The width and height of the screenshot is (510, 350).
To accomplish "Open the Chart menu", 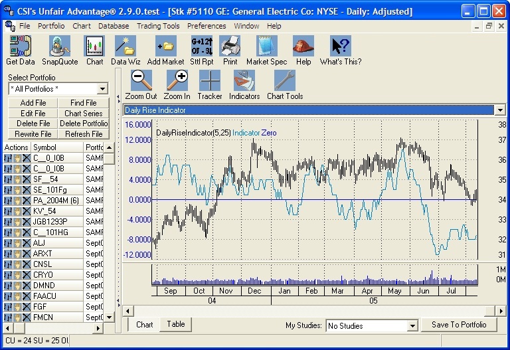I will pyautogui.click(x=82, y=26).
